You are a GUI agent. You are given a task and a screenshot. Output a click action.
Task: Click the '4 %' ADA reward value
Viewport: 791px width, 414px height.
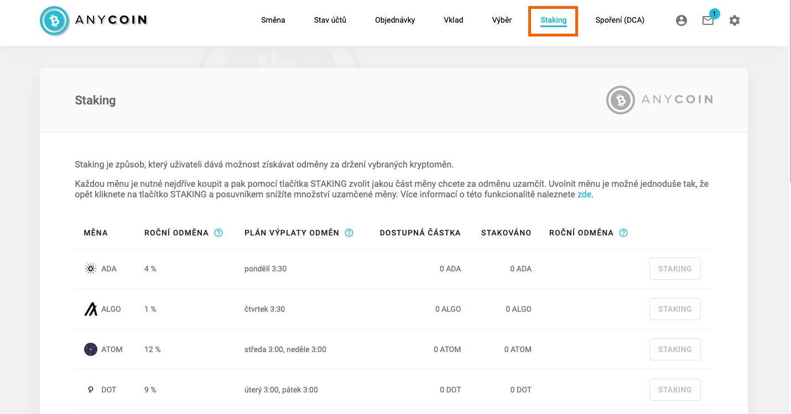pyautogui.click(x=150, y=269)
